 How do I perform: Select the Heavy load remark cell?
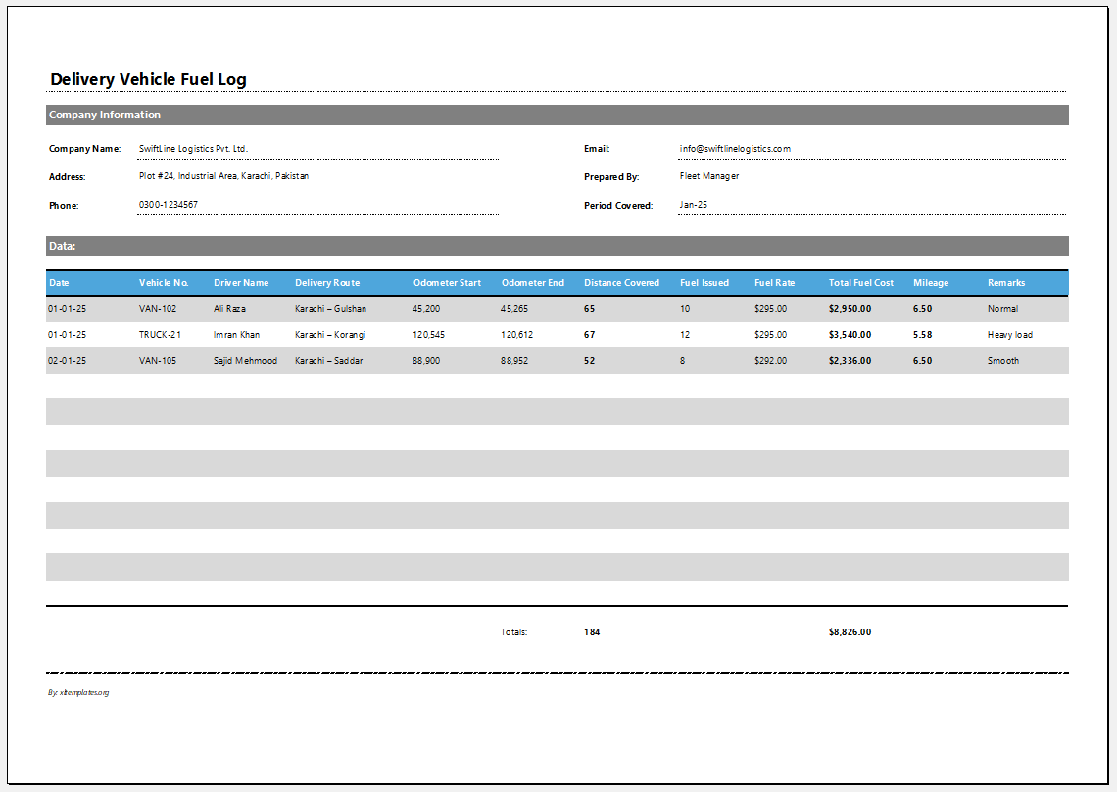[1009, 335]
